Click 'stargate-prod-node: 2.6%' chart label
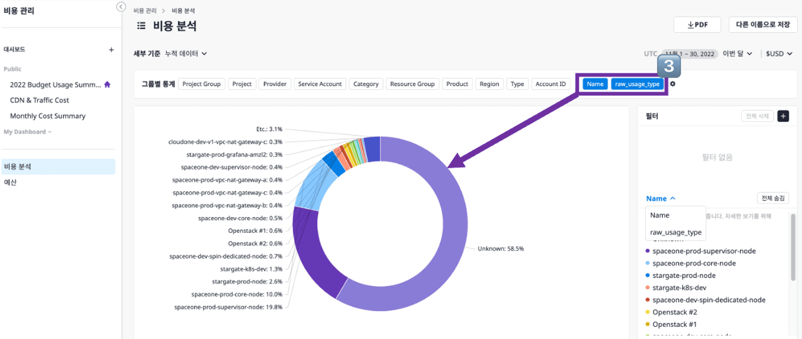This screenshot has height=339, width=802. click(247, 282)
